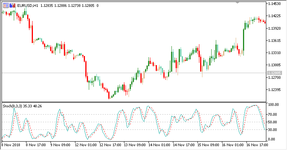
Task: Click the Stochastic 30.00 level label
Action: (272, 130)
